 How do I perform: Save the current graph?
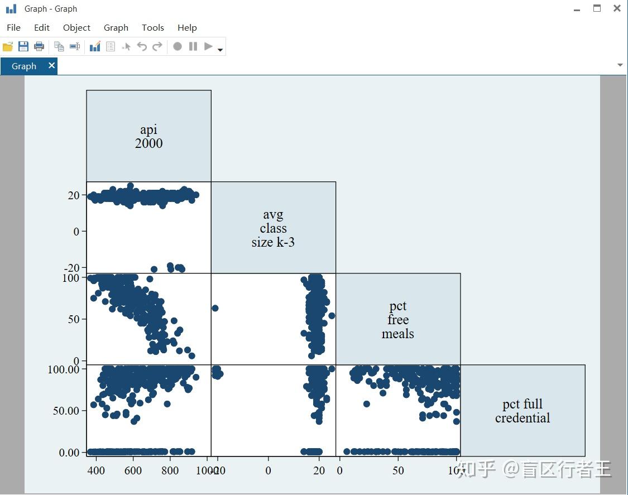23,46
